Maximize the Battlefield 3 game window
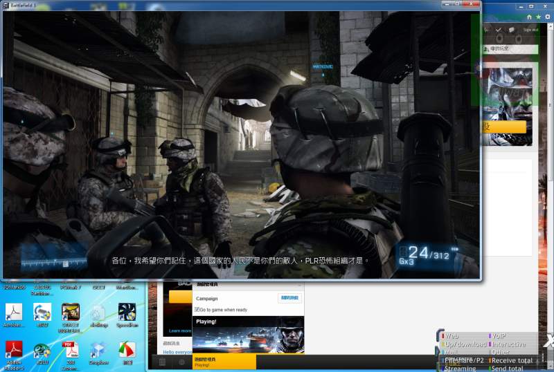554x372 pixels. coord(457,4)
